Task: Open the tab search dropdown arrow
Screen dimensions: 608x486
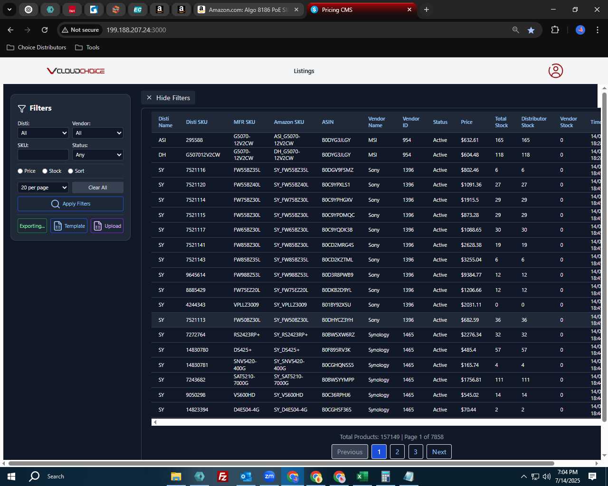Action: coord(9,9)
